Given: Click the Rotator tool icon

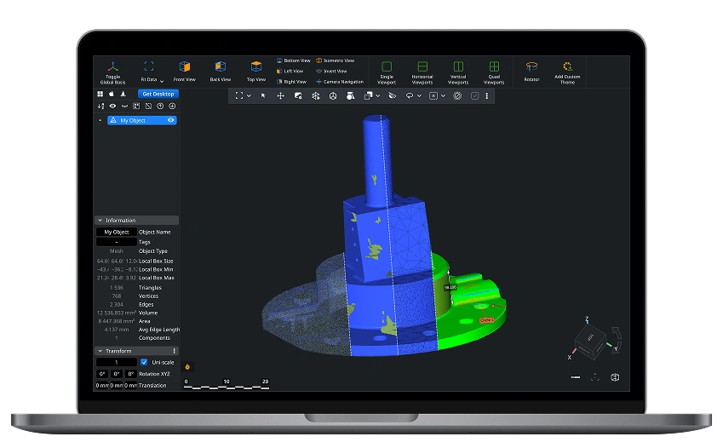Looking at the screenshot, I should pos(531,66).
